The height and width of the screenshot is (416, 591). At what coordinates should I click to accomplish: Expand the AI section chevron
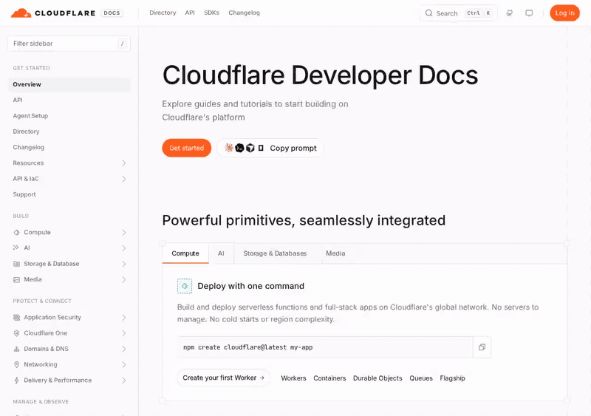click(x=123, y=248)
